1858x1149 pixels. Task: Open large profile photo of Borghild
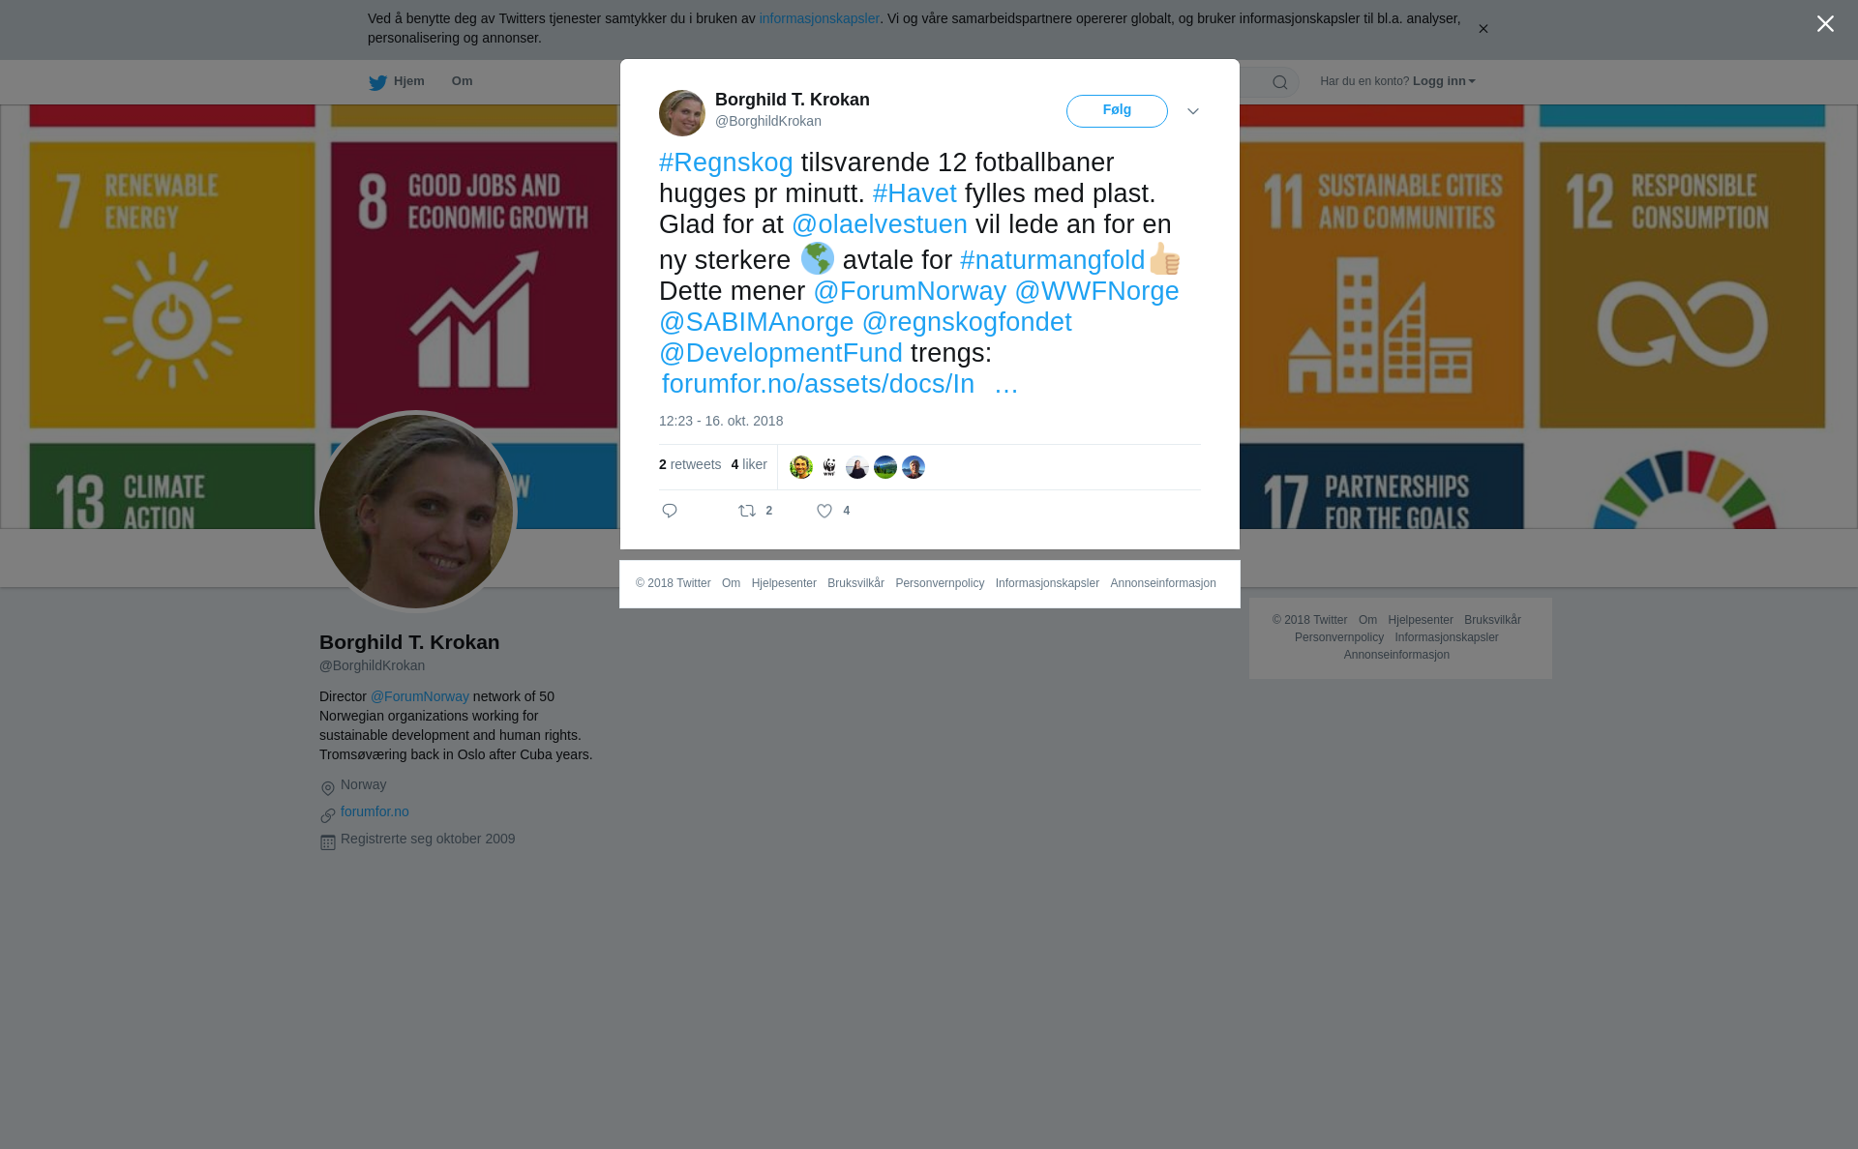click(416, 512)
